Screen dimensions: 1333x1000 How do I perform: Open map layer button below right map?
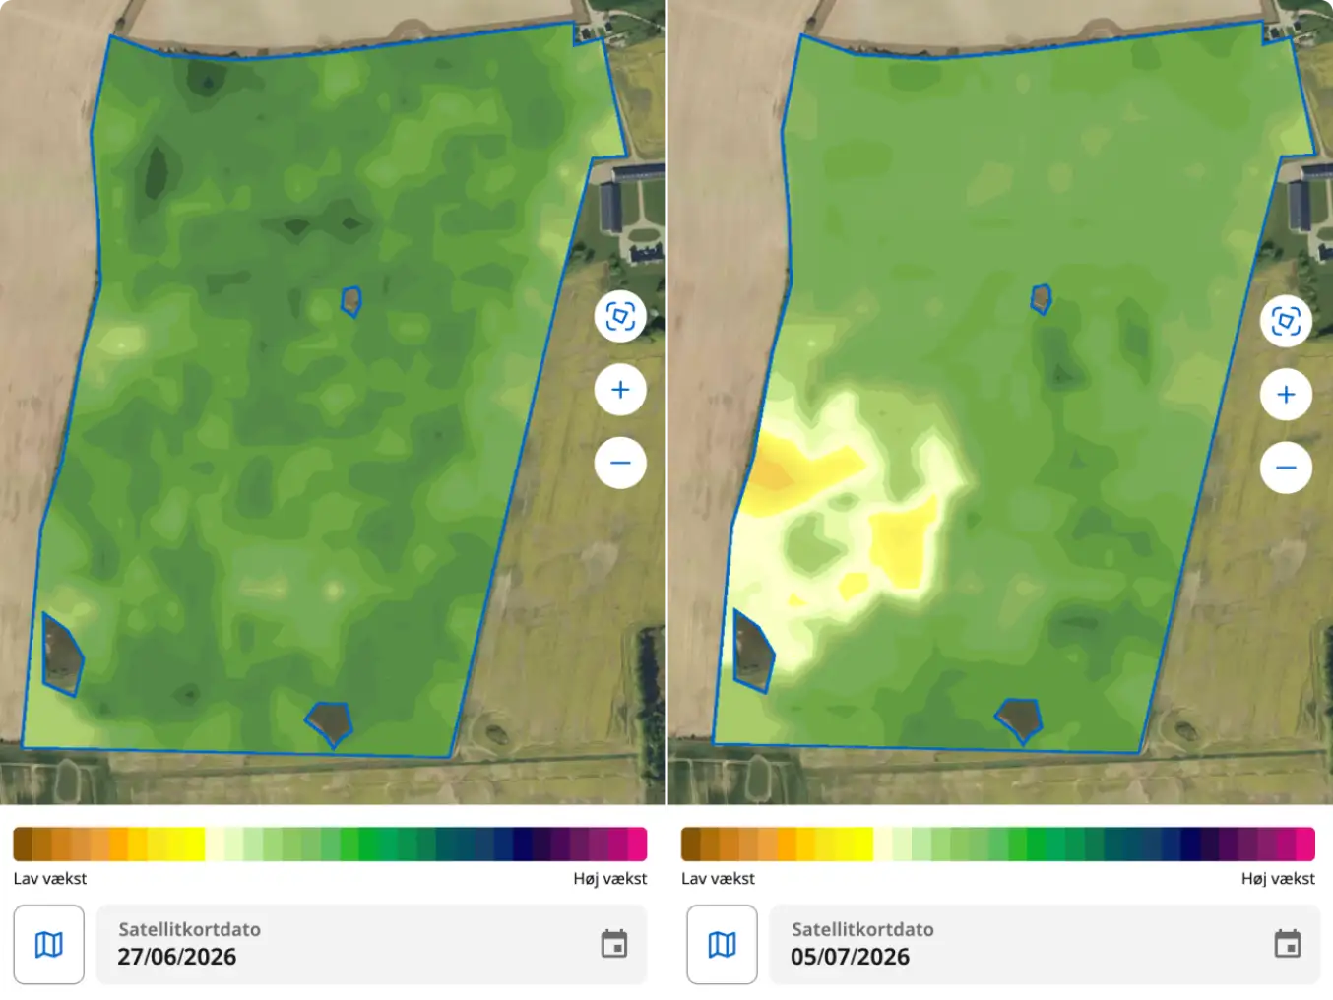[x=722, y=945]
